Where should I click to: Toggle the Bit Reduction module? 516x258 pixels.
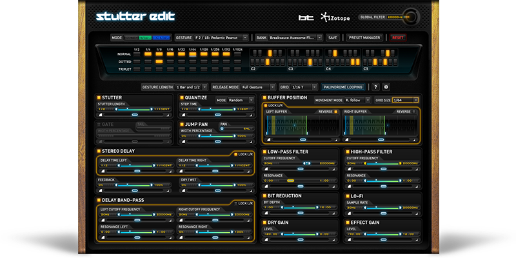264,196
